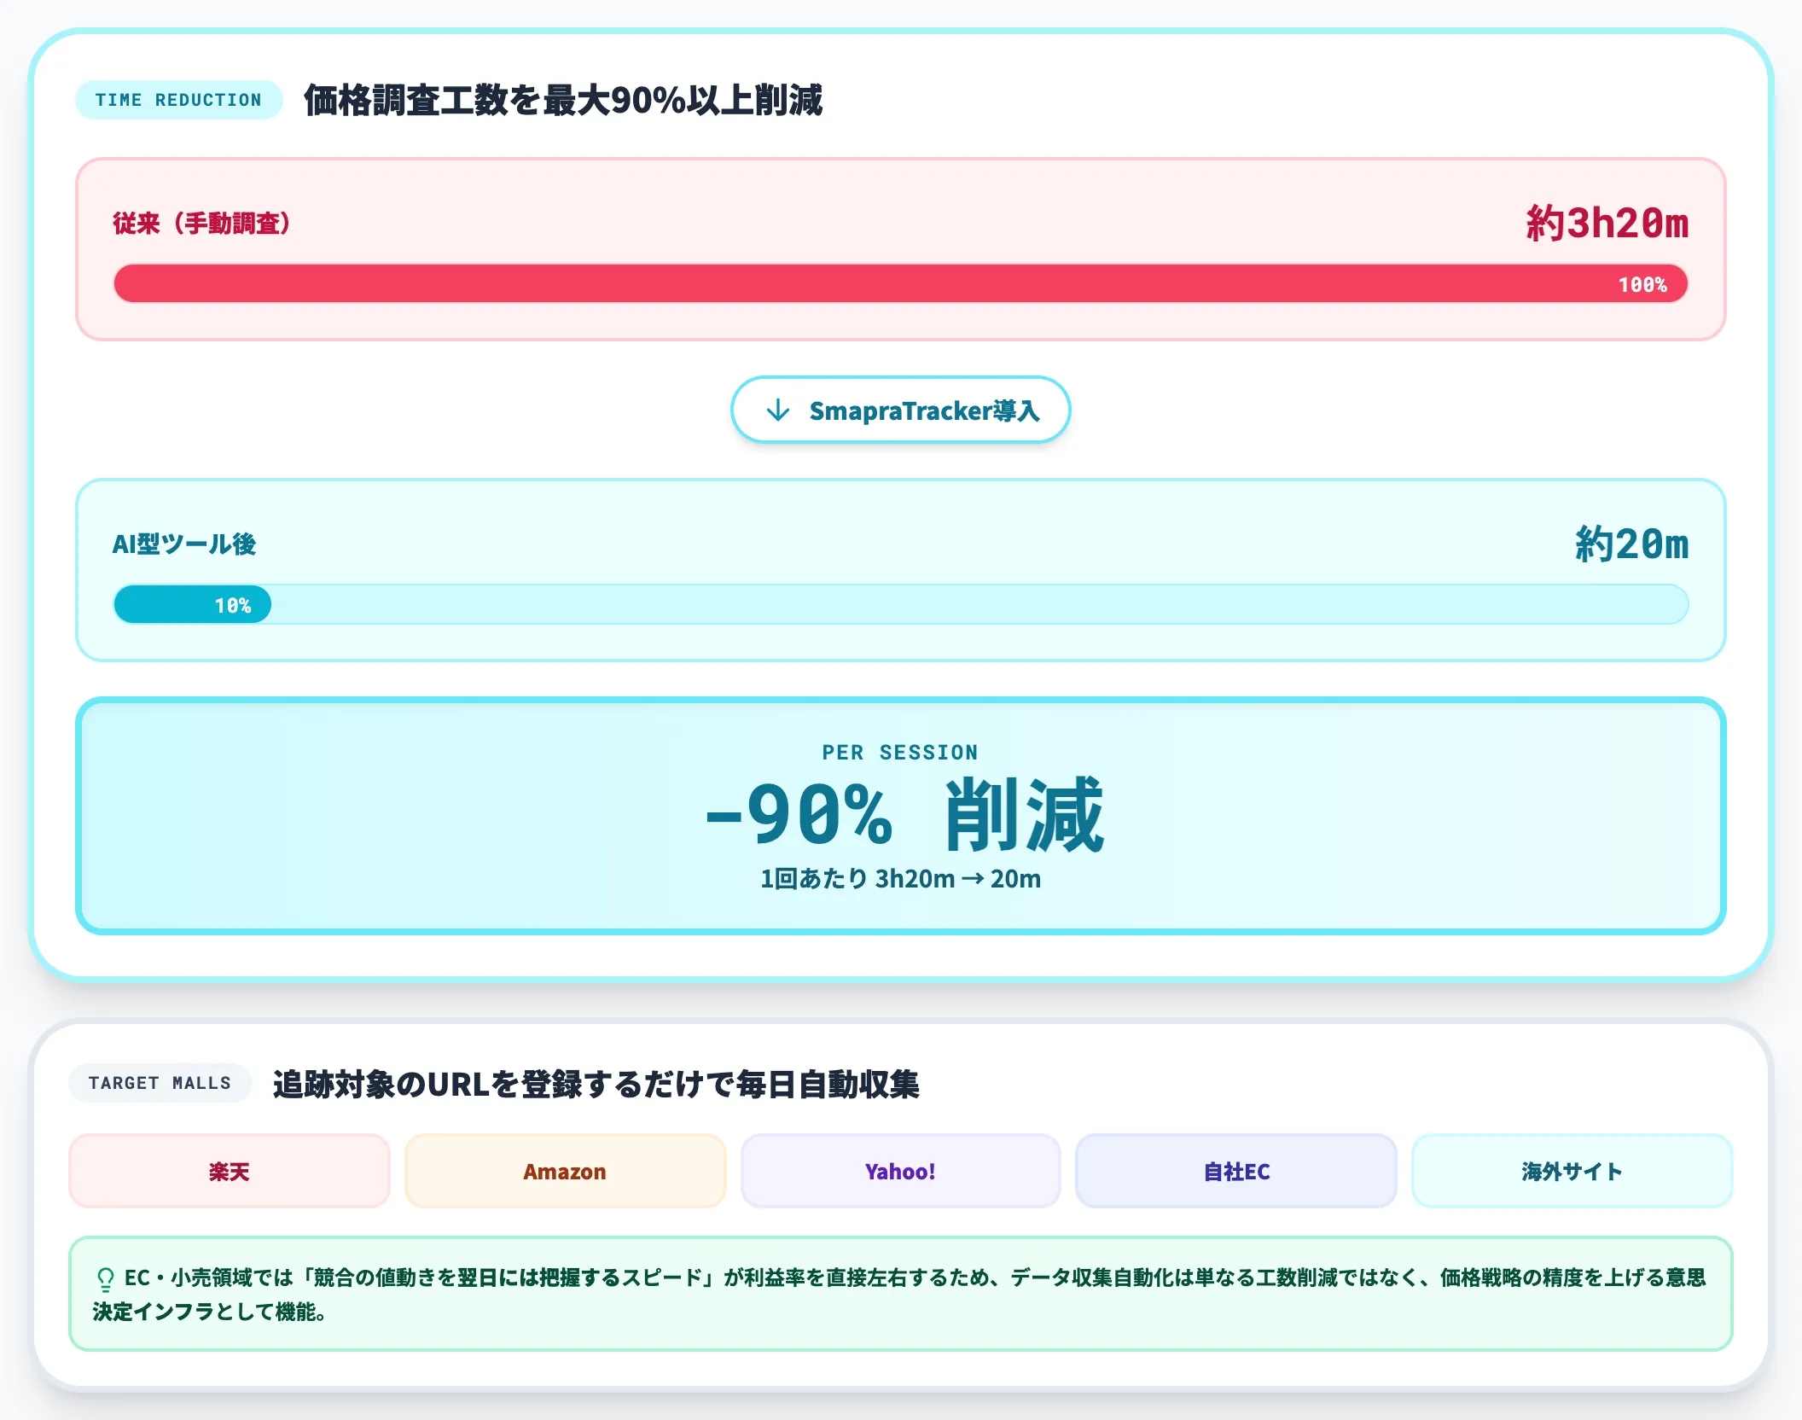Click the lightbulb icon in the green note

(x=106, y=1279)
